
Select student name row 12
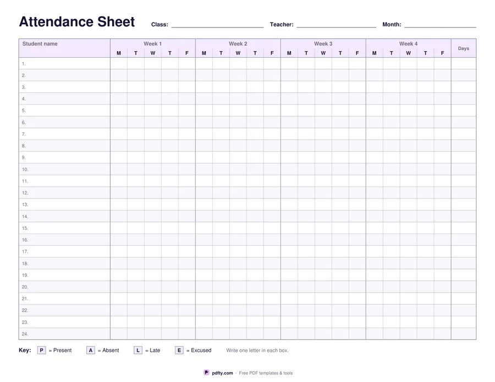coord(64,193)
